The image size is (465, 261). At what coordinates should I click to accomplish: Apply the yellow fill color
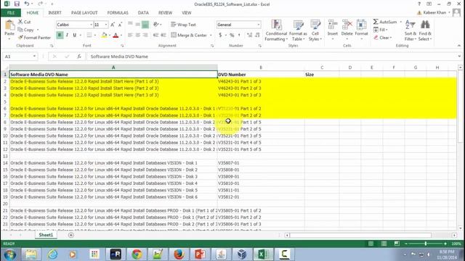104,36
